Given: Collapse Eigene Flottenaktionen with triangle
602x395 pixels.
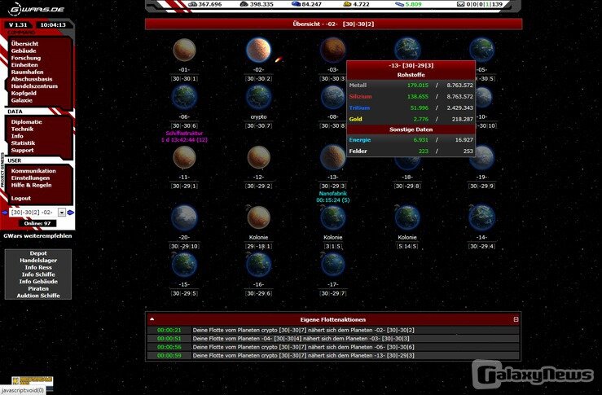Looking at the screenshot, I should 152,319.
